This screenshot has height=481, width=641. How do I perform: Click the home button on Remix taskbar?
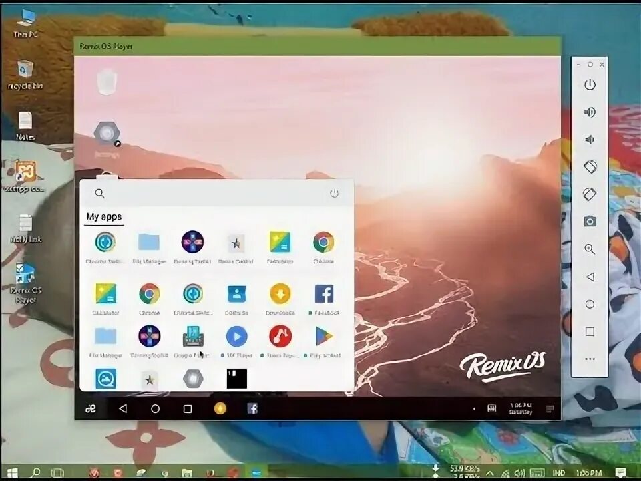pyautogui.click(x=156, y=408)
